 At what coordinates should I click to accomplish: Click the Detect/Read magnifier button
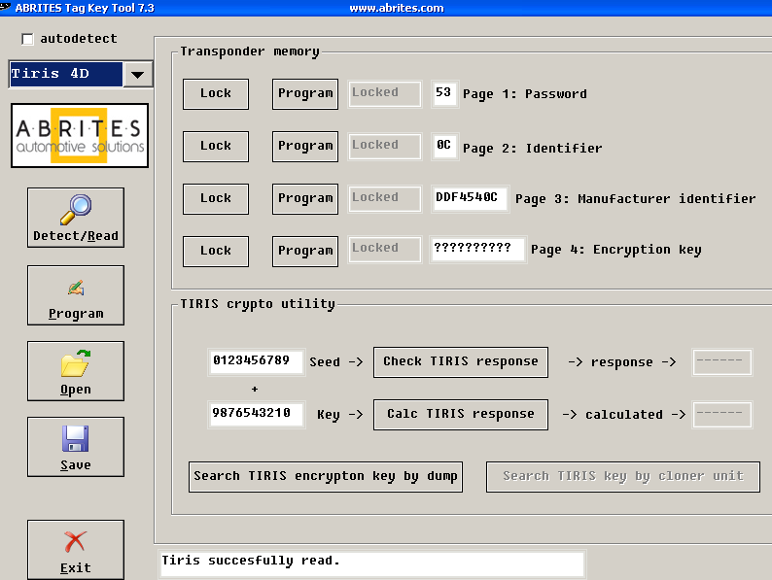click(x=76, y=218)
